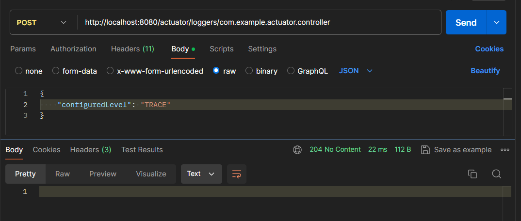The height and width of the screenshot is (221, 521).
Task: Open the Test Results tab
Action: pos(142,150)
